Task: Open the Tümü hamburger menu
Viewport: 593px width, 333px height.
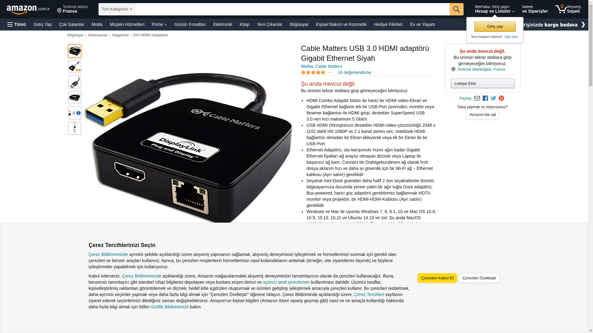Action: 17,24
